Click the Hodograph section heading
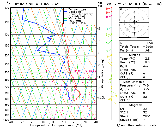This screenshot has width=164, height=127. 134,105
